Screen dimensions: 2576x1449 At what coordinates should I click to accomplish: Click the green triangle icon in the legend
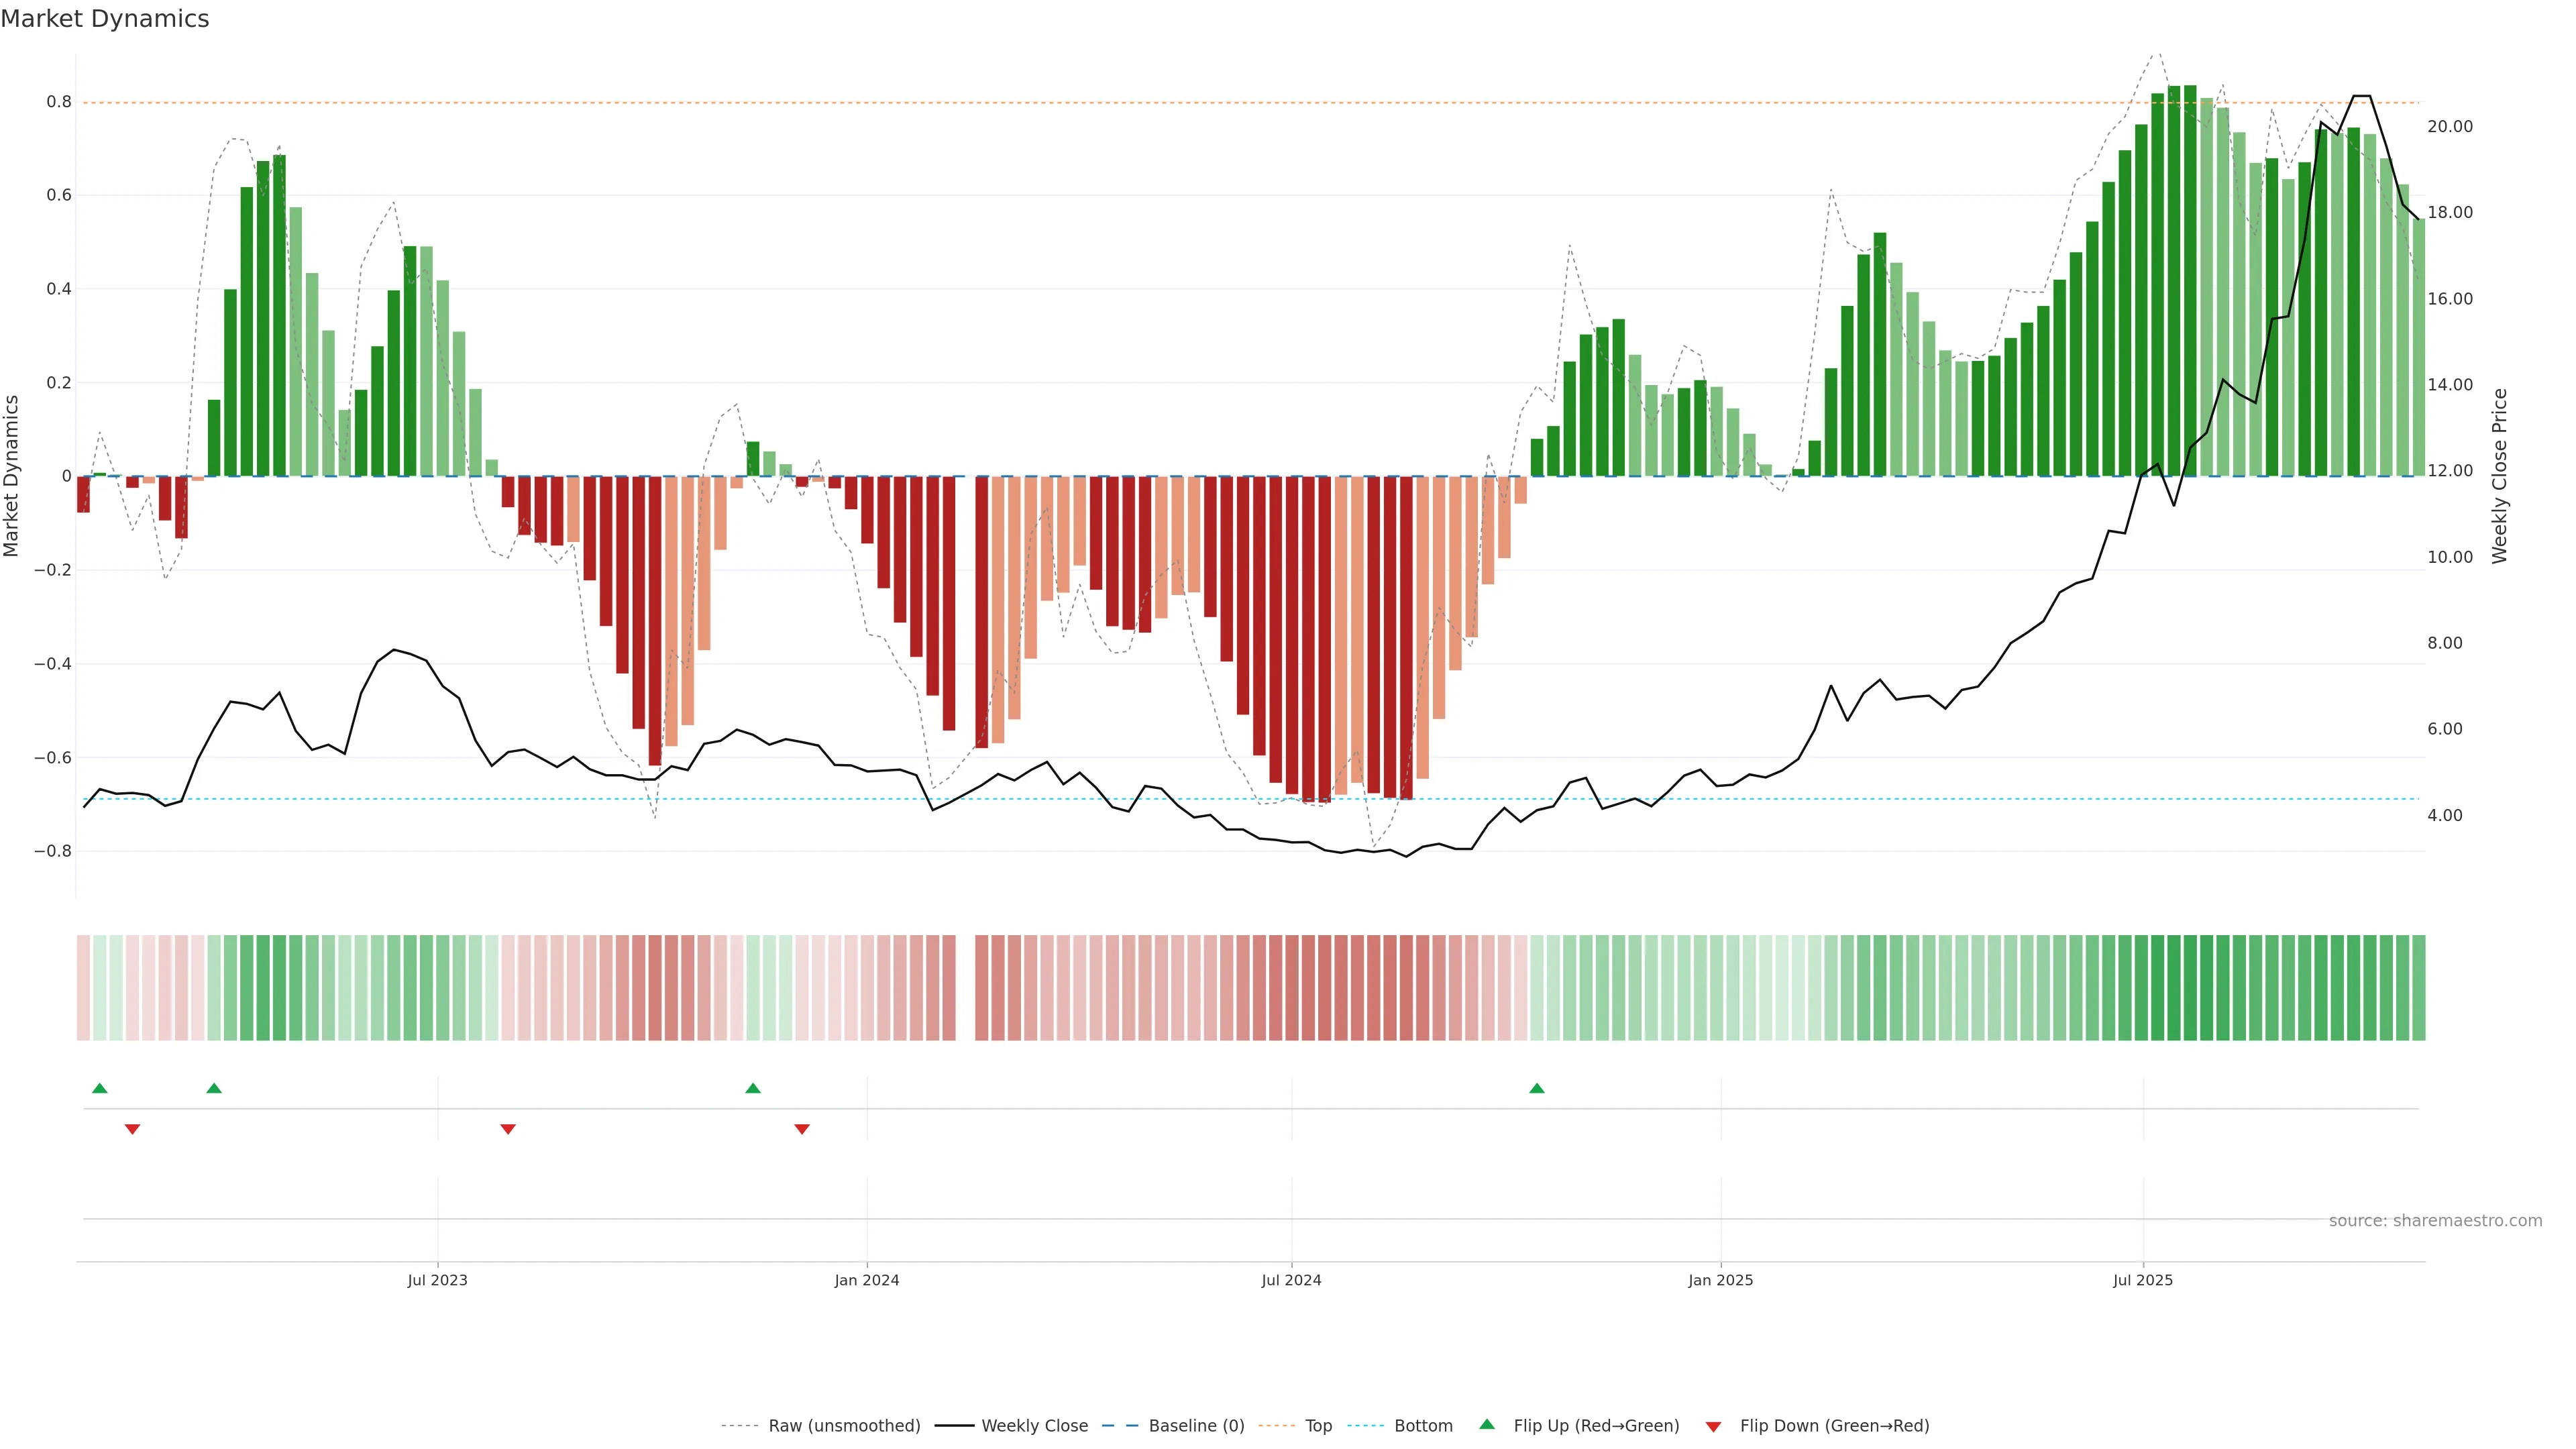(1487, 1424)
